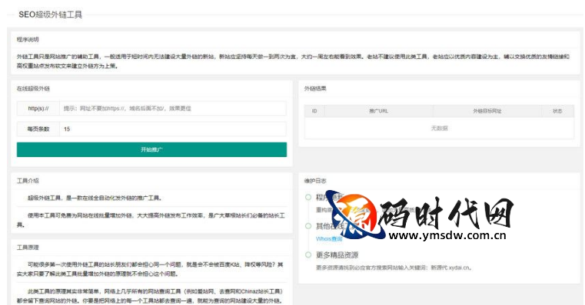Click the 维护日志 card heading
Screen dimensions: 585x305
pos(315,181)
